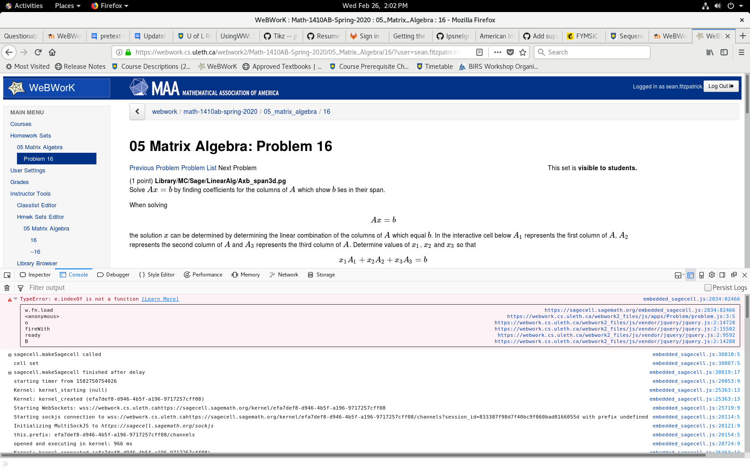Click the URL address bar
Viewport: 750px width, 469px height.
coord(297,52)
